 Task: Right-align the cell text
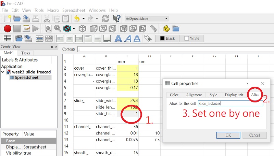point(79,39)
